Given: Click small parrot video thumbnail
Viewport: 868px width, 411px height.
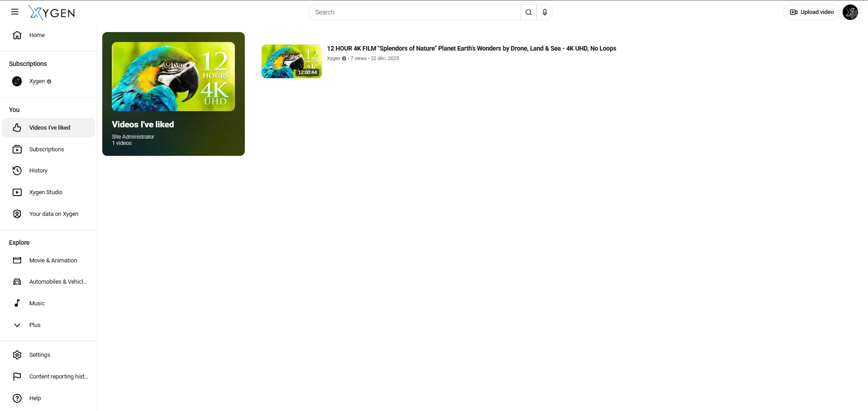Looking at the screenshot, I should point(291,61).
